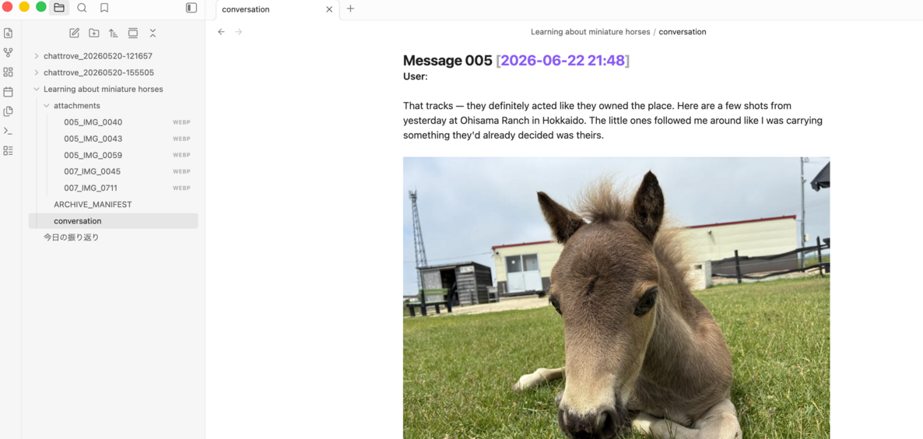Open canvas grid ribbon icon
This screenshot has height=439, width=923.
9,72
